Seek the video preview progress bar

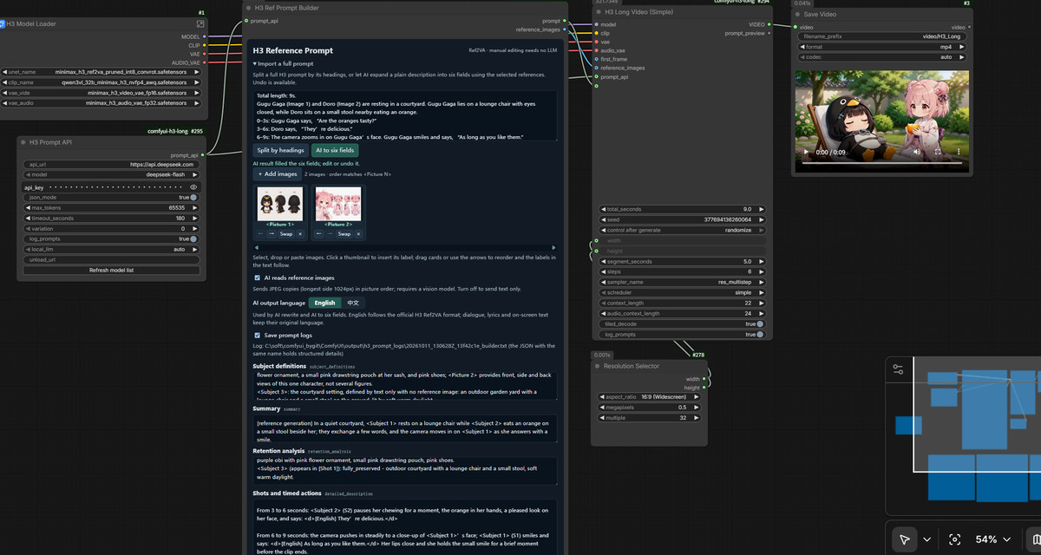882,164
